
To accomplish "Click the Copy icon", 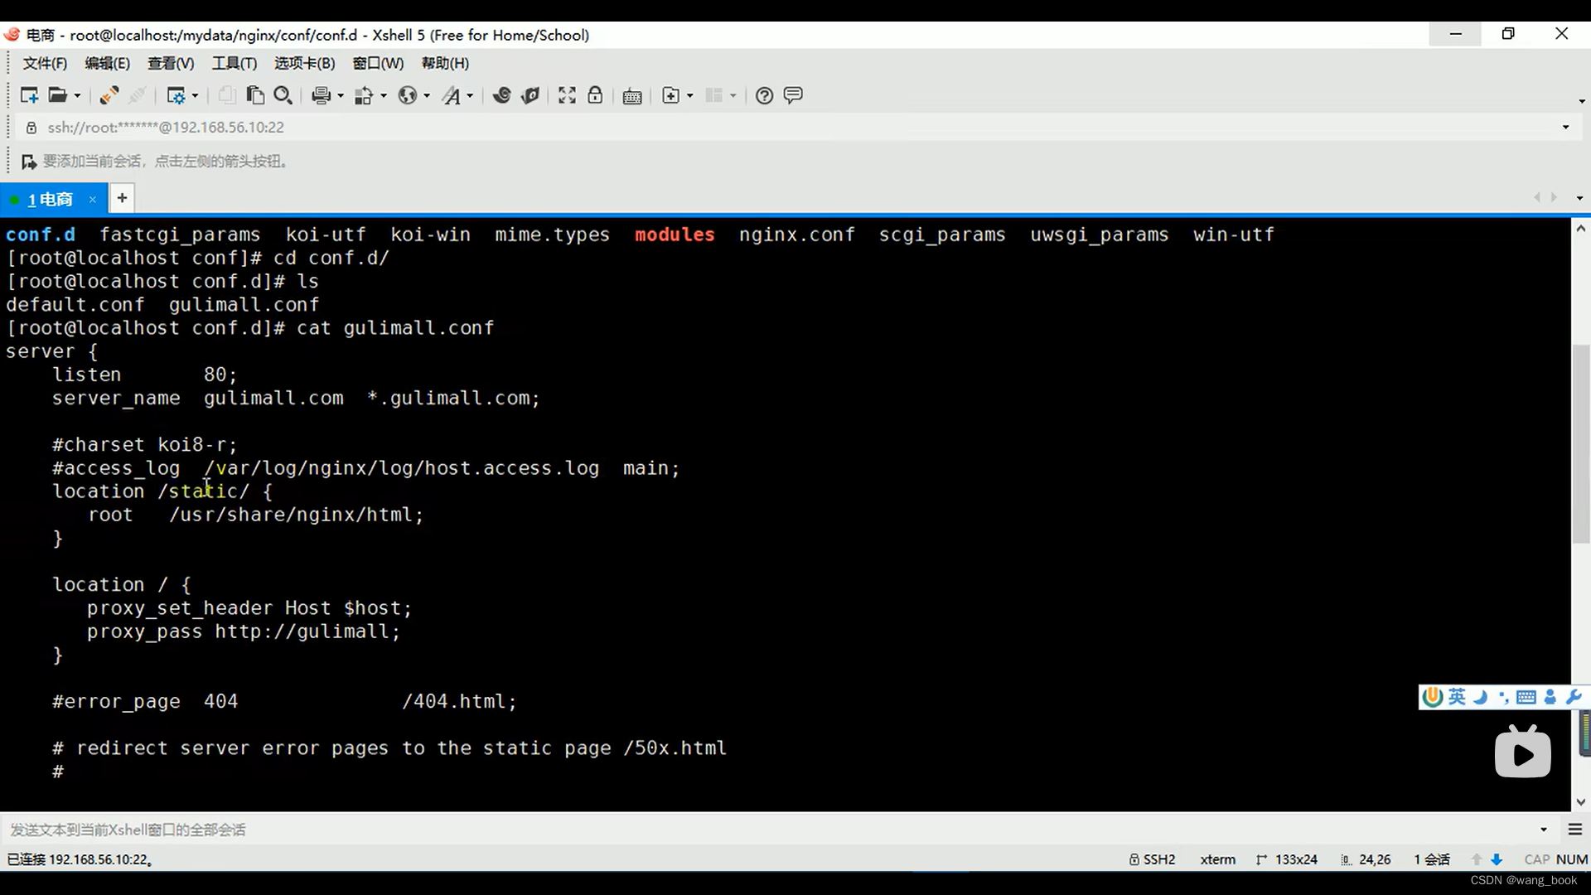I will pos(226,96).
